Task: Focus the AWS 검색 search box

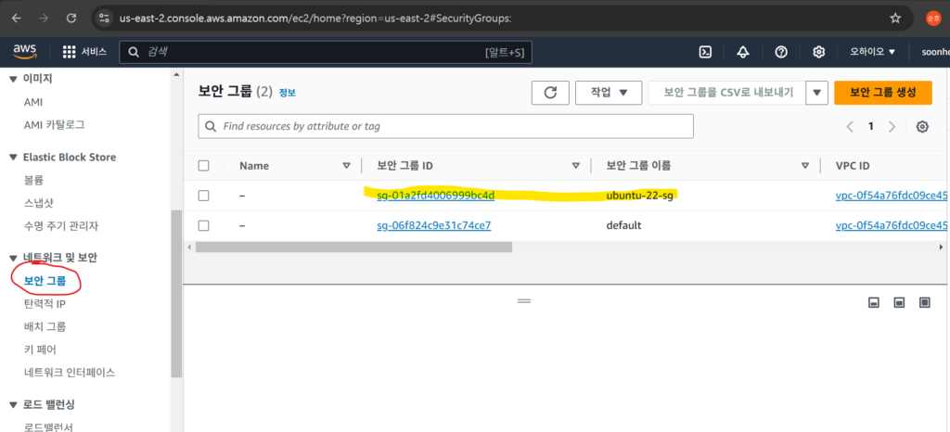Action: [x=326, y=52]
